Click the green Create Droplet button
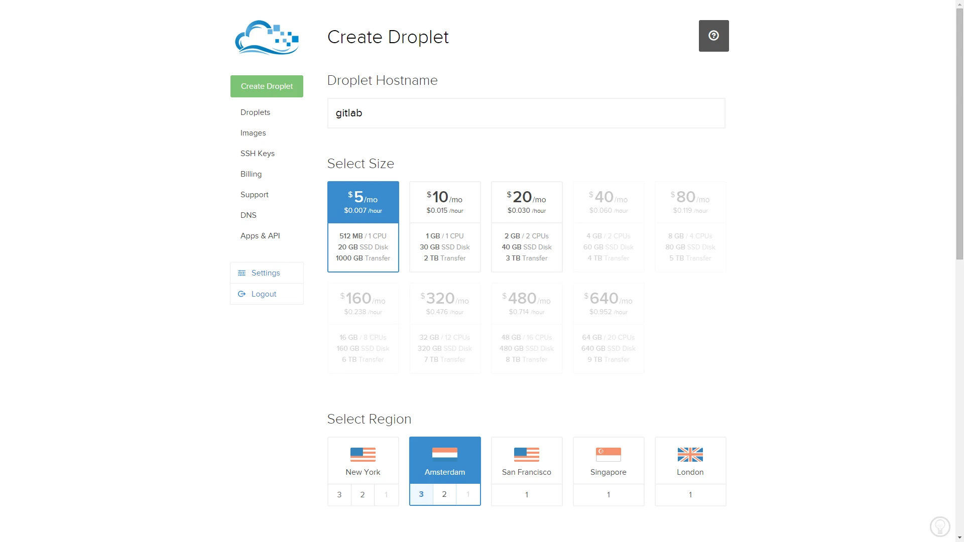Image resolution: width=964 pixels, height=542 pixels. click(267, 86)
